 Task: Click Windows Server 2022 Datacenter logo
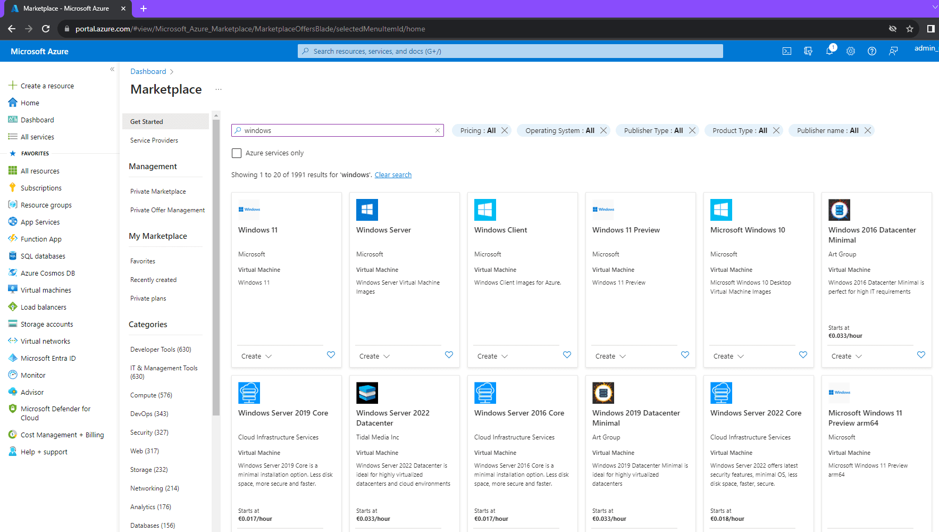click(x=367, y=393)
